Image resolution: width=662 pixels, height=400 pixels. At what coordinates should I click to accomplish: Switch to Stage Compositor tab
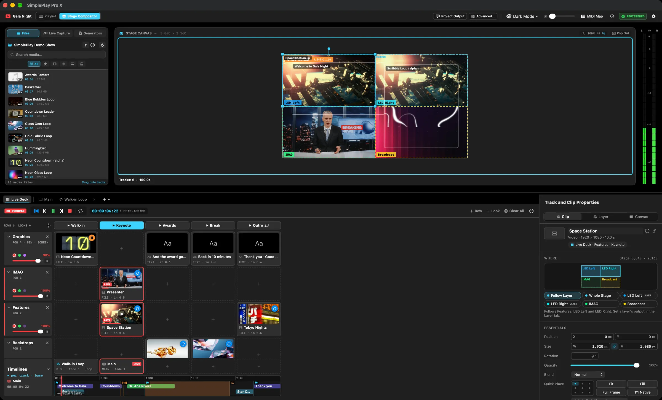[80, 16]
